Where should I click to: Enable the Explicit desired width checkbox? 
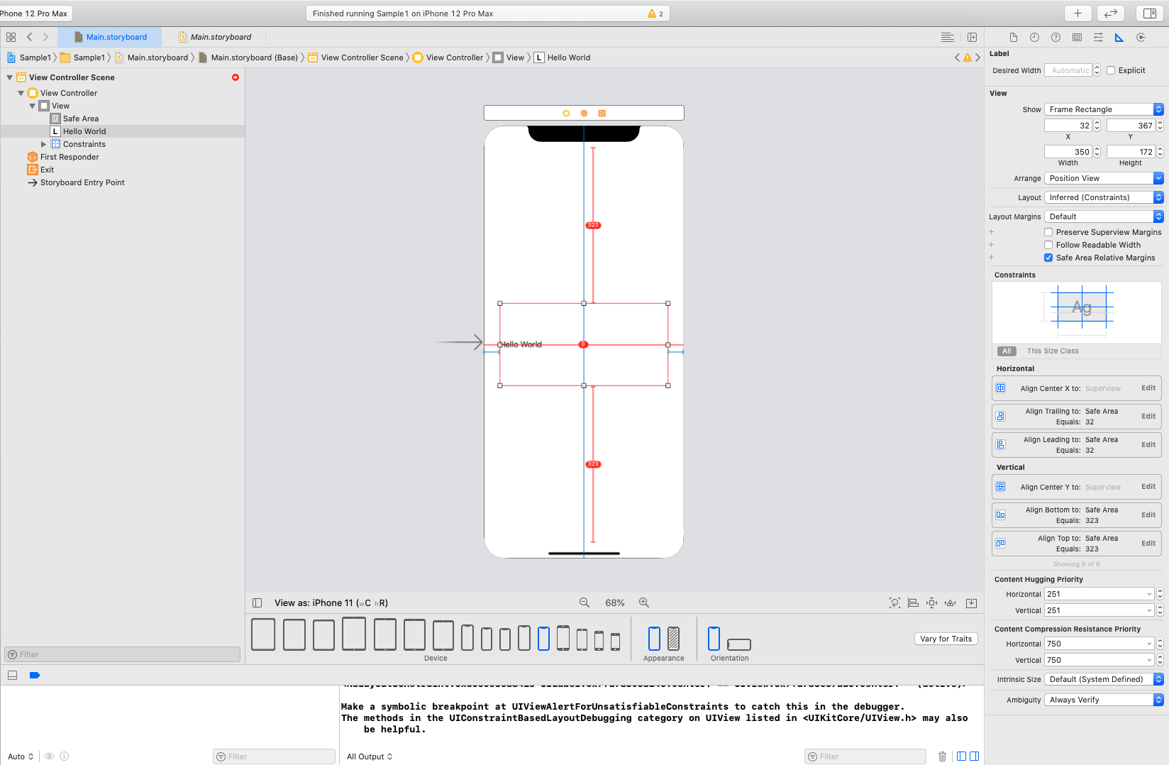[1111, 70]
